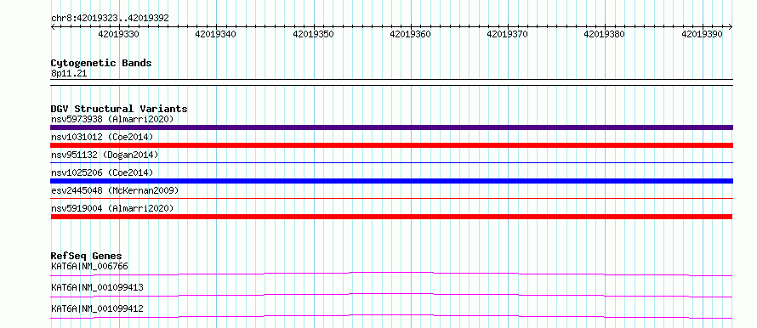
Task: Open variant nsv1025206 (Coe2014) label
Action: coord(102,172)
